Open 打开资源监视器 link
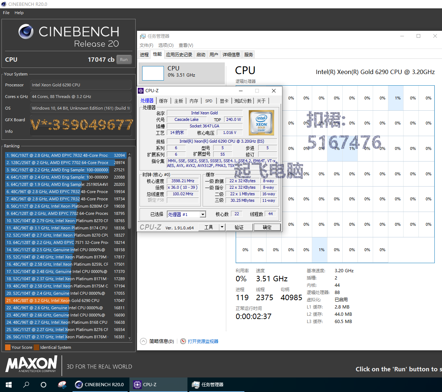 pyautogui.click(x=203, y=341)
